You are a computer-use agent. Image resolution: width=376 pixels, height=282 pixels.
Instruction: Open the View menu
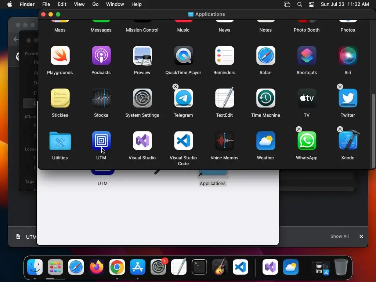click(x=79, y=4)
